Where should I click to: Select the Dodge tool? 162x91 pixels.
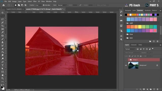click(x=3, y=59)
